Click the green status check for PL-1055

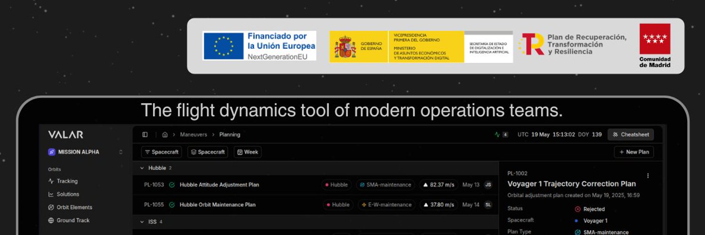[172, 205]
